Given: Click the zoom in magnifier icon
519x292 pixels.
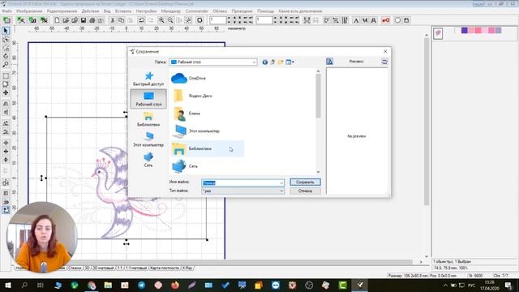Looking at the screenshot, I should pos(161,20).
